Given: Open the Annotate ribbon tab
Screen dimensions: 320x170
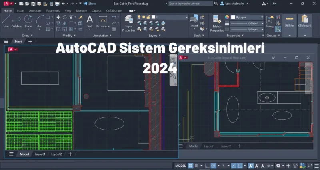Looking at the screenshot, I should click(x=35, y=11).
